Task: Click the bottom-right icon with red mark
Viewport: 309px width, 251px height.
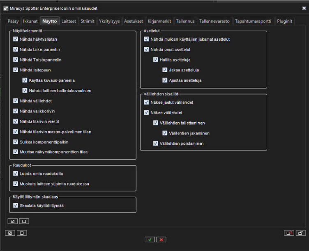Action: [289, 233]
